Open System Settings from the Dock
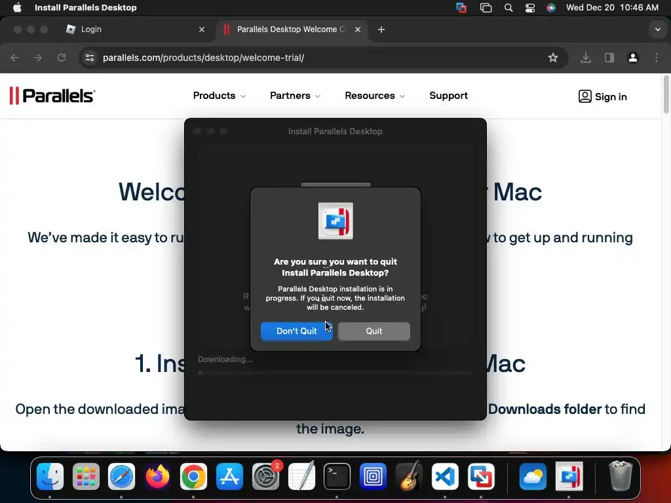 click(x=266, y=477)
